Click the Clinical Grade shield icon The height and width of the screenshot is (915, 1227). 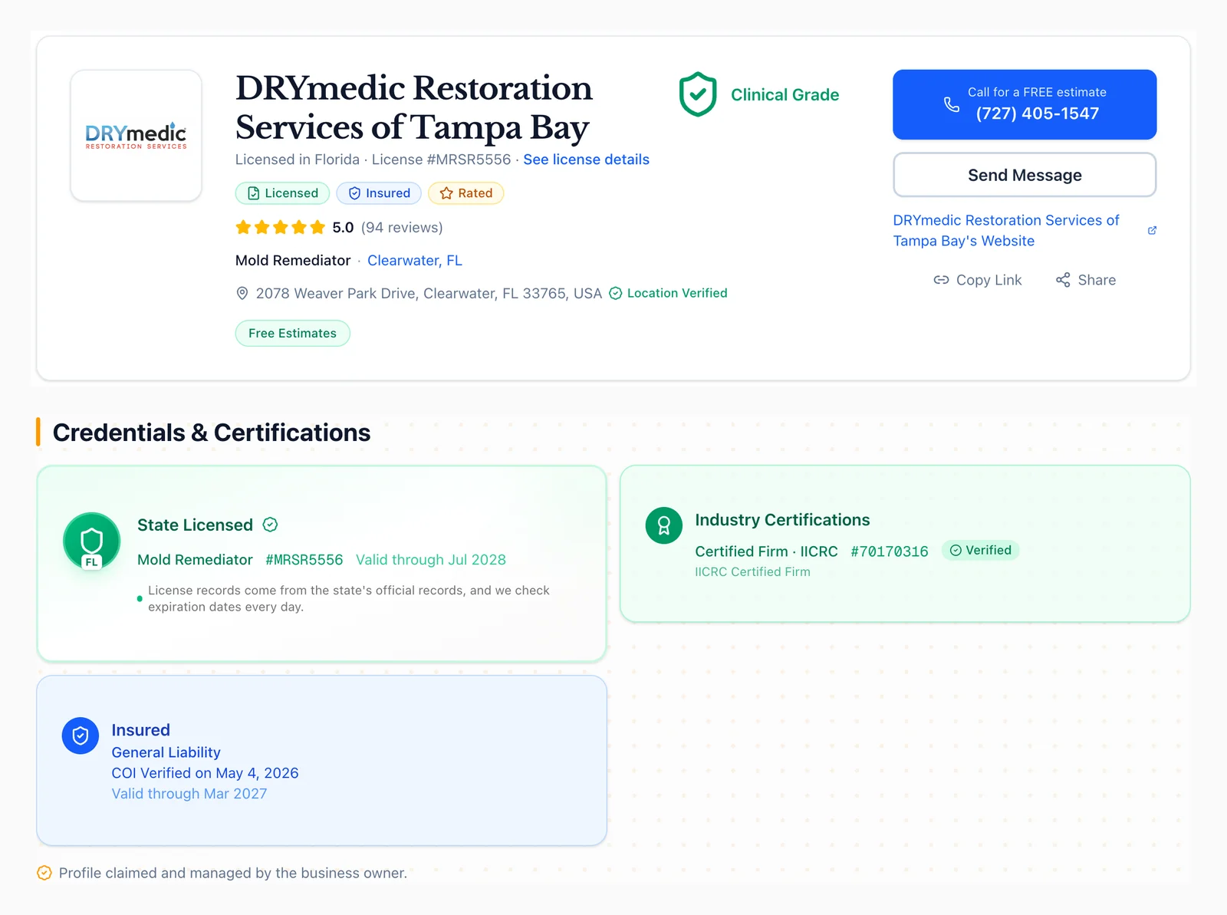(698, 94)
